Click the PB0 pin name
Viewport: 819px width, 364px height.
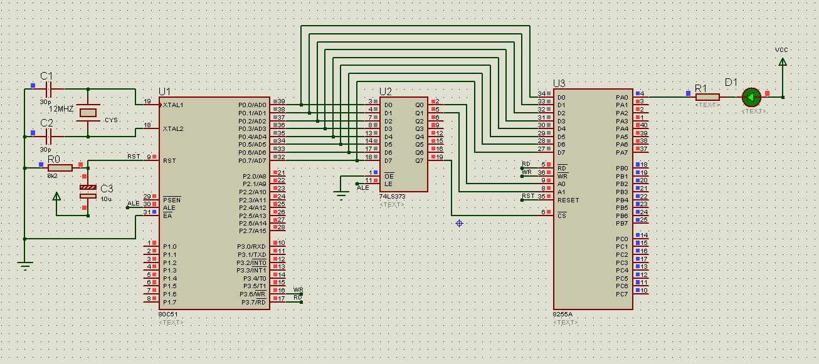pyautogui.click(x=622, y=168)
